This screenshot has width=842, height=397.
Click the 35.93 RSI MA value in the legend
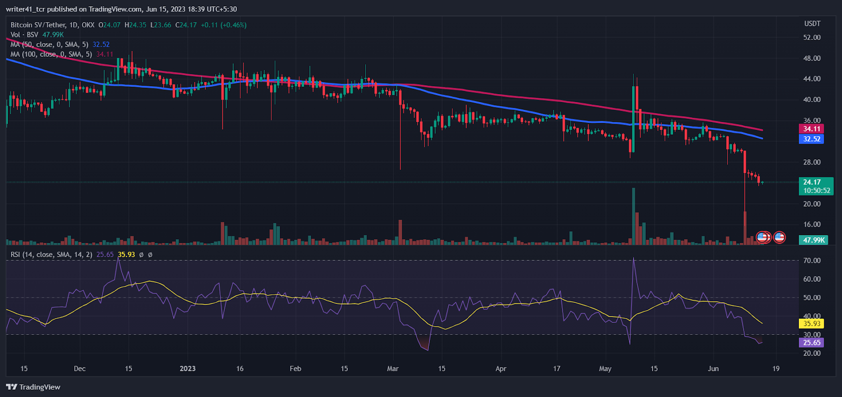(126, 255)
